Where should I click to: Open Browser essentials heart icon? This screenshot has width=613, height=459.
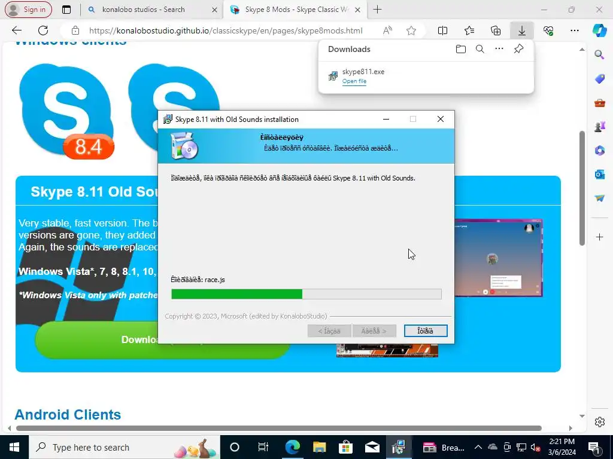point(548,30)
